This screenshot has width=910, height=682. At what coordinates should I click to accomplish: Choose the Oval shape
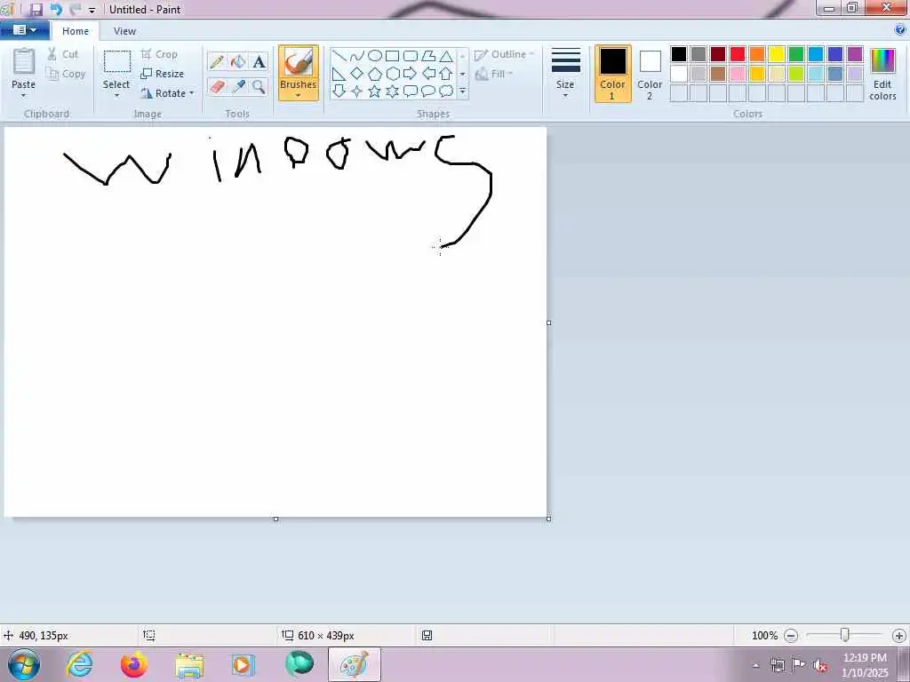coord(375,56)
